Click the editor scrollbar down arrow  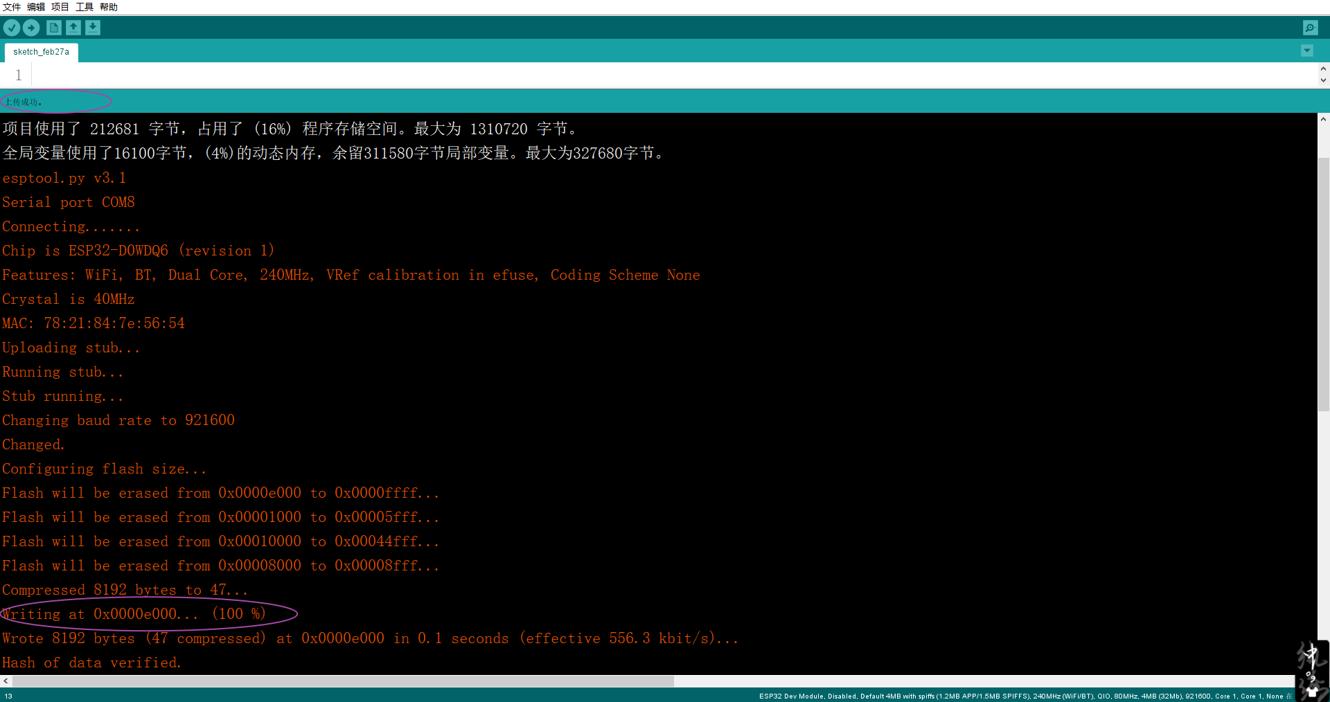click(1323, 80)
